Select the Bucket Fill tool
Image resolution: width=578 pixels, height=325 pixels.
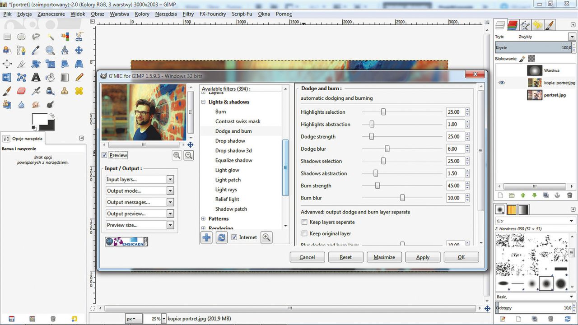click(x=50, y=78)
